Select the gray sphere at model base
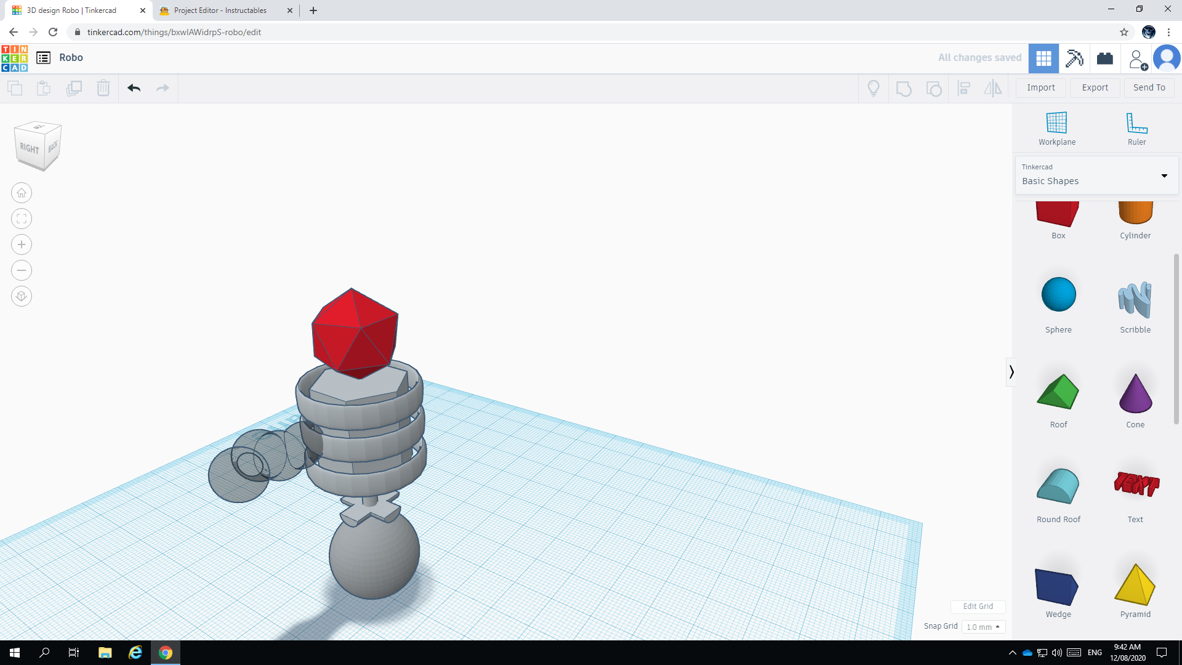 [x=374, y=557]
